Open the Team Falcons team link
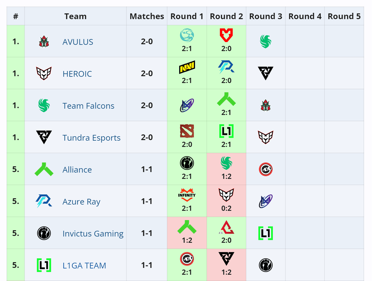Image resolution: width=372 pixels, height=281 pixels. [x=88, y=106]
